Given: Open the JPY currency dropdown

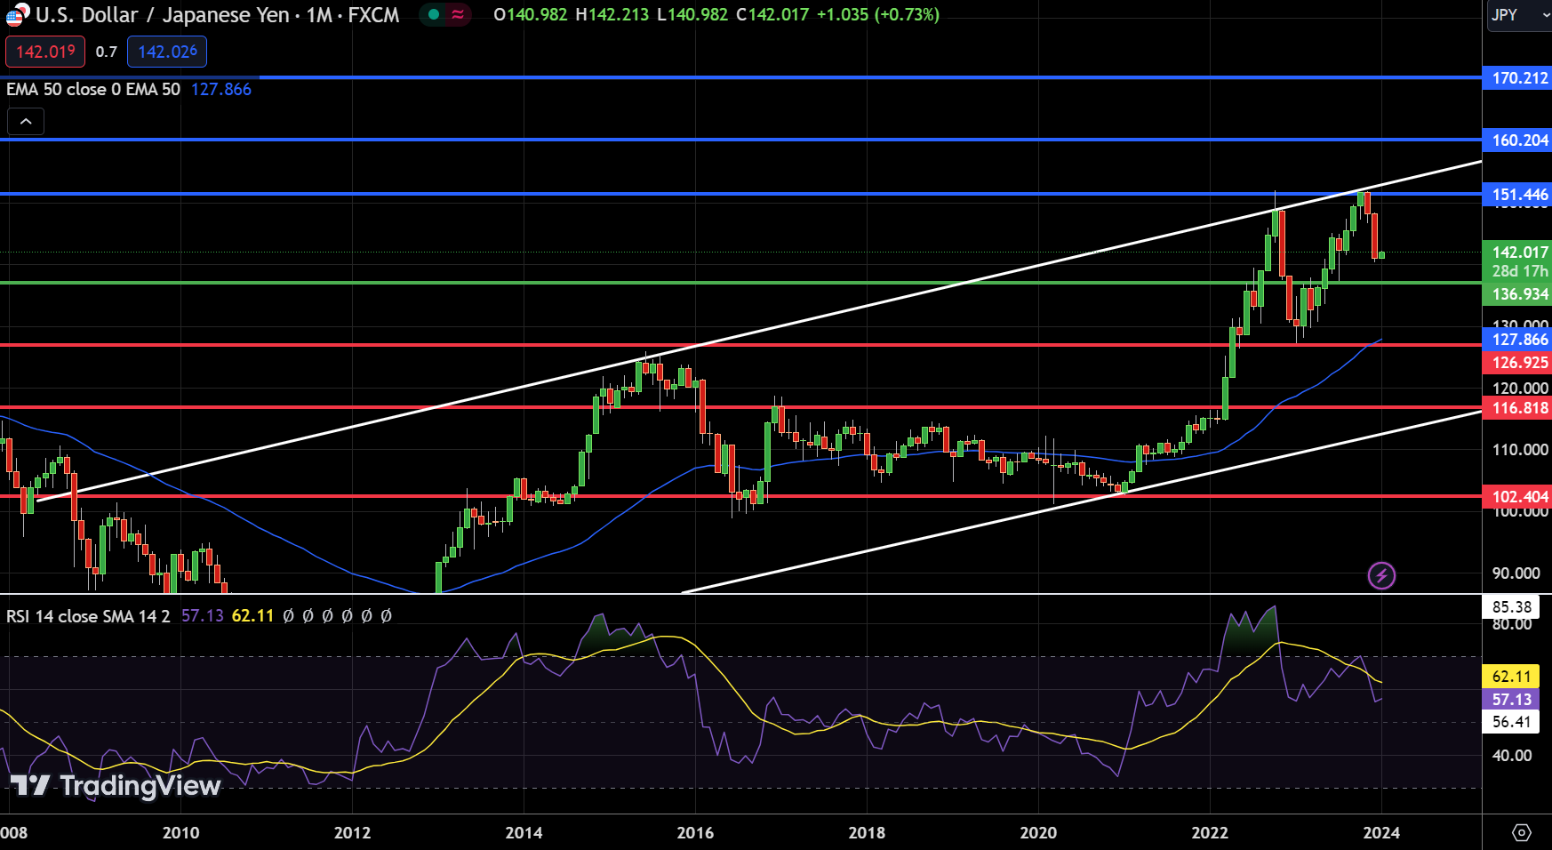Looking at the screenshot, I should pyautogui.click(x=1519, y=15).
